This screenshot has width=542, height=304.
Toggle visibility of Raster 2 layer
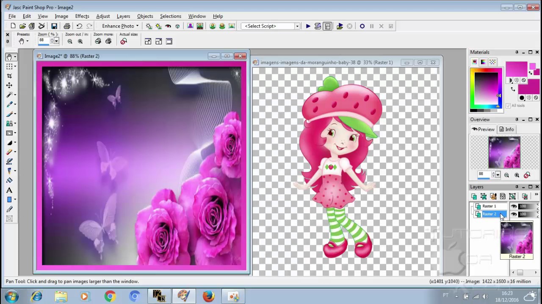point(514,214)
